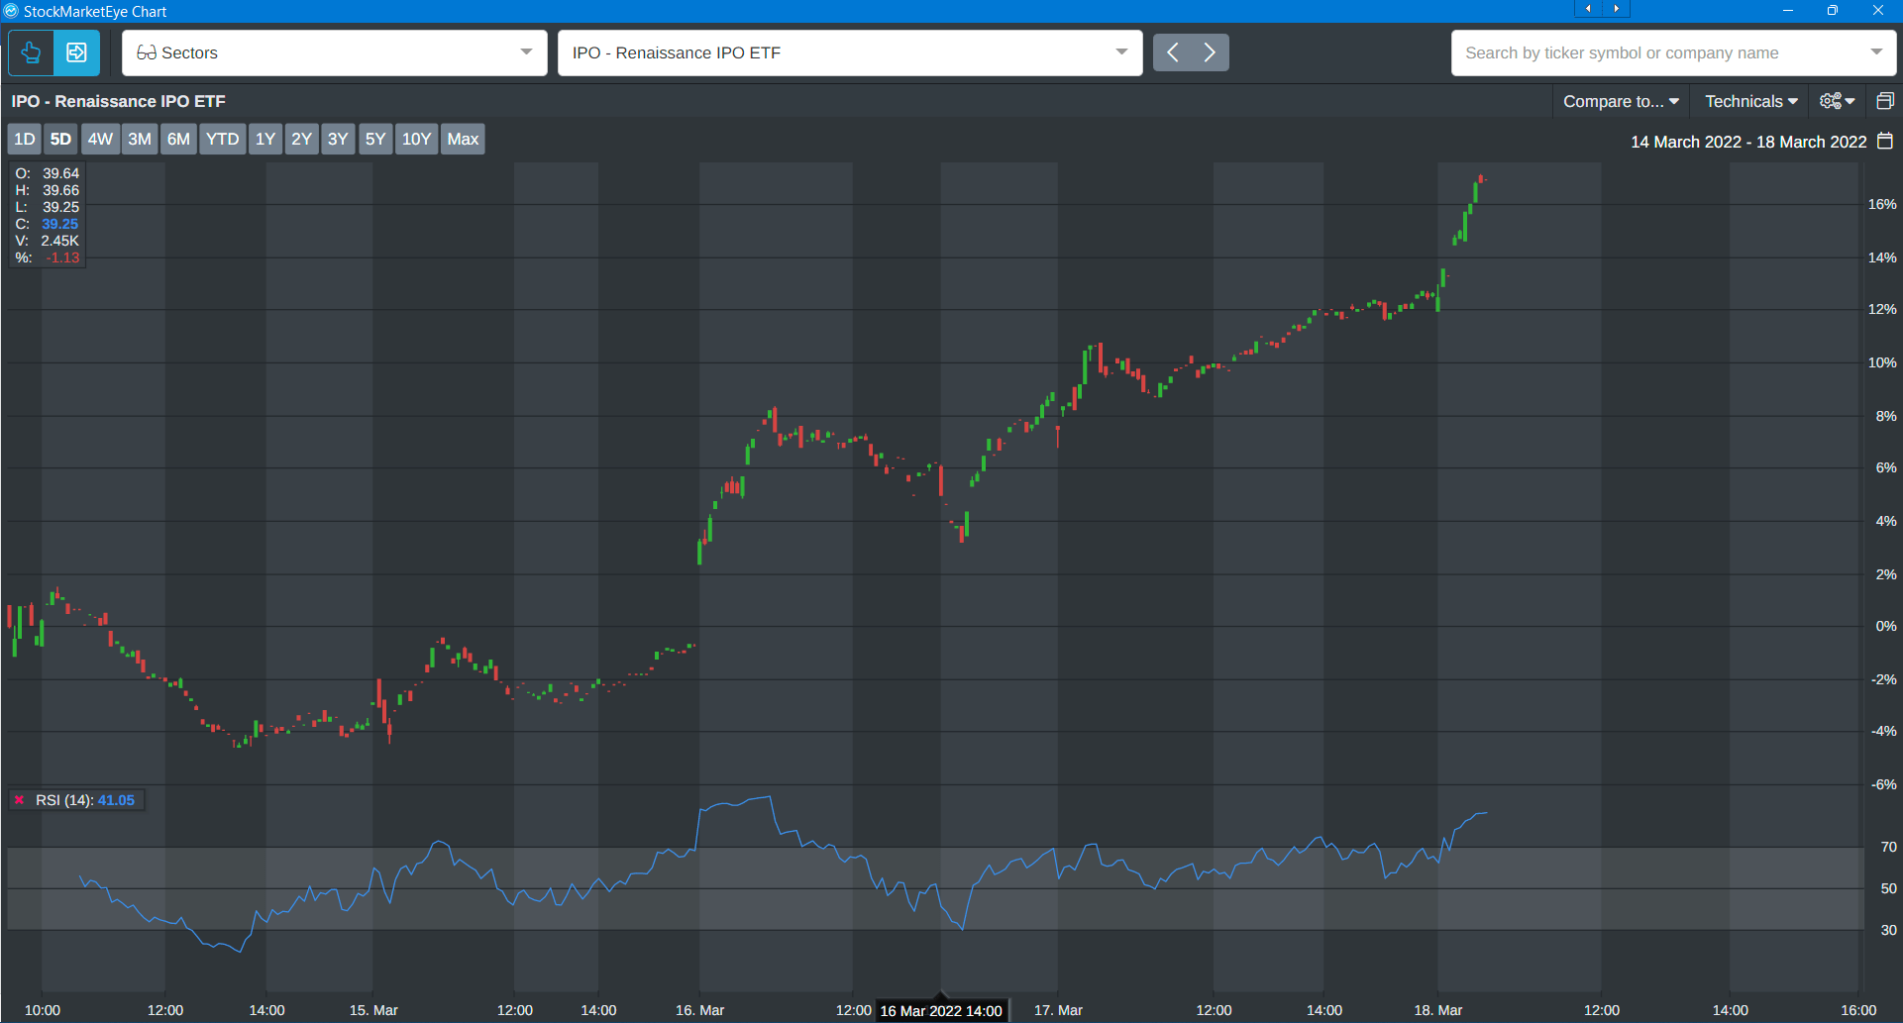Screen dimensions: 1903x1023
Task: Open the date range calendar icon
Action: (1884, 142)
